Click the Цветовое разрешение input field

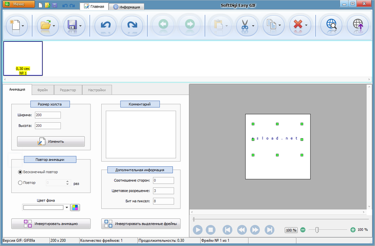[163, 191]
